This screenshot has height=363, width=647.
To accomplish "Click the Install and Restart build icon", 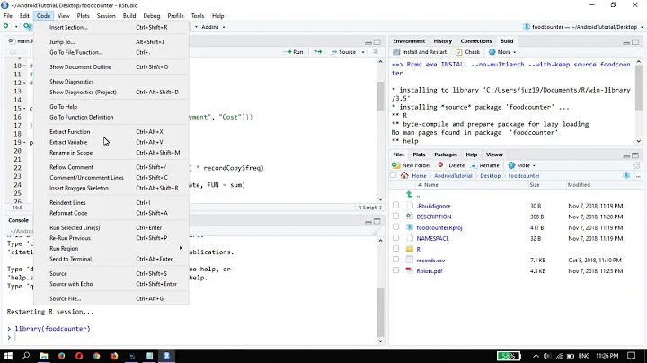I will [396, 52].
